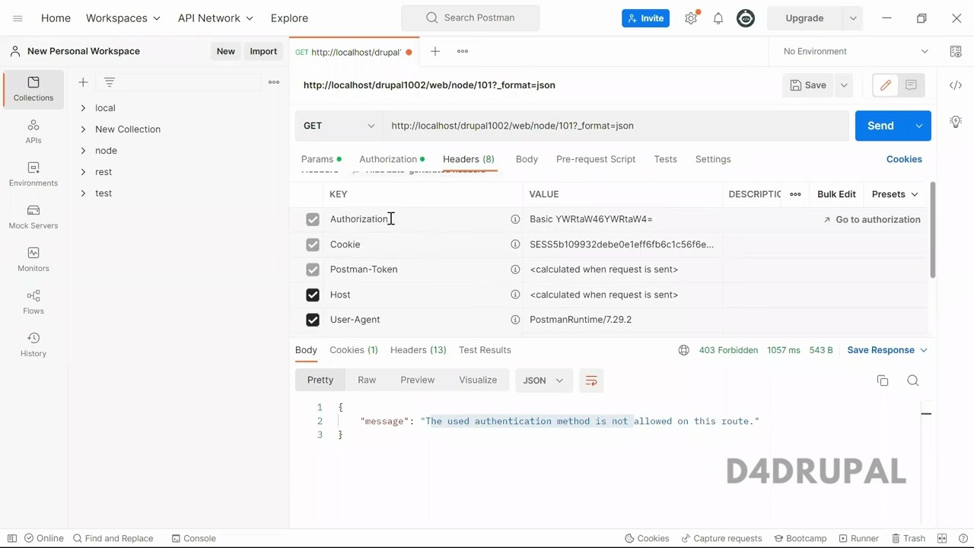Open the Upgrade options arrow

pyautogui.click(x=853, y=18)
